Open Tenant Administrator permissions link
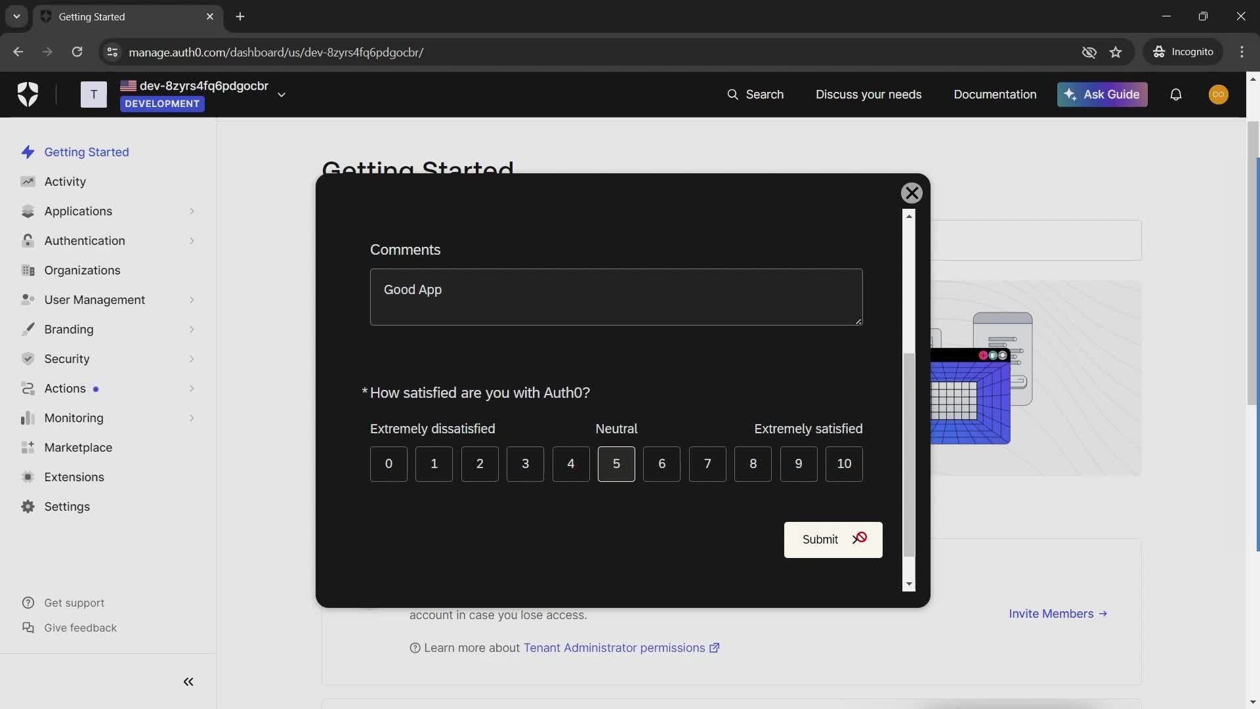This screenshot has height=709, width=1260. 621,648
